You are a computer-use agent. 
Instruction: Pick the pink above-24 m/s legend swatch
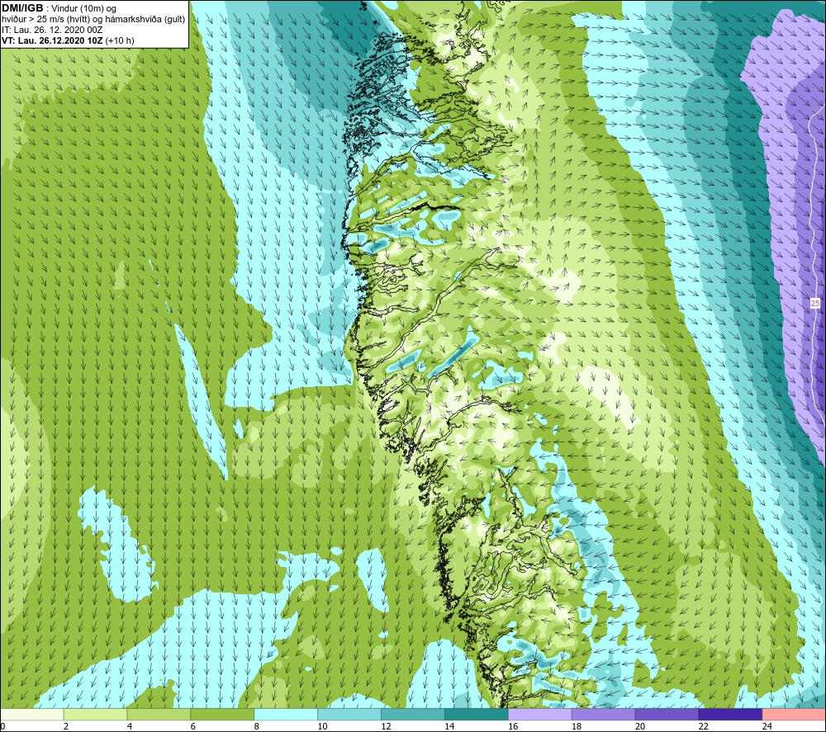point(794,714)
